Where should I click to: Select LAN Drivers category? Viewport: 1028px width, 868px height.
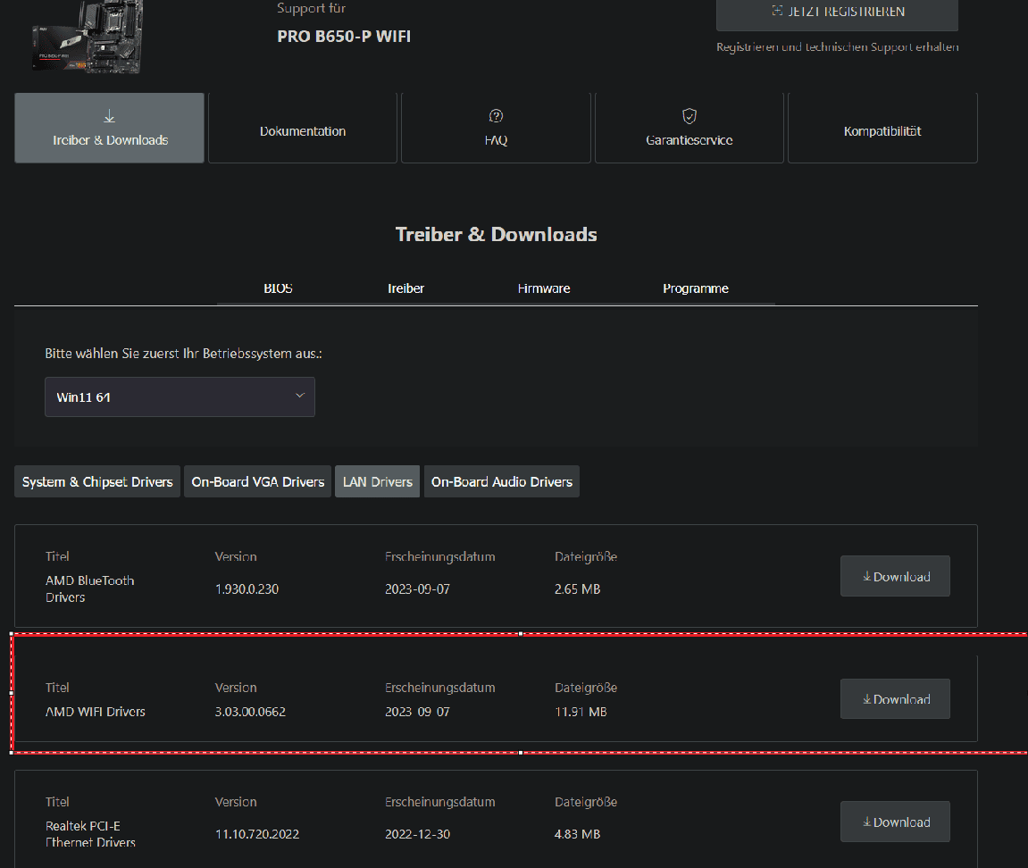(x=378, y=482)
